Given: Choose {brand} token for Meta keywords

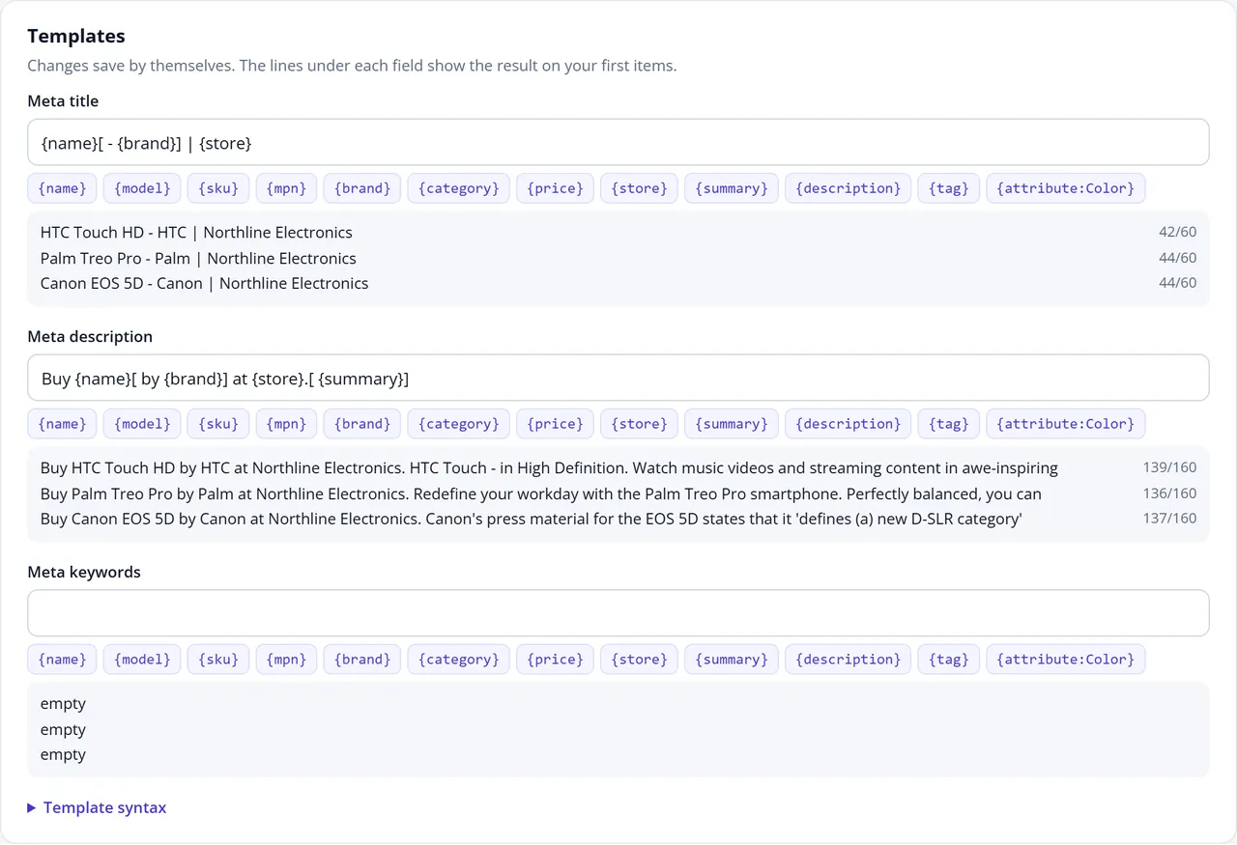Looking at the screenshot, I should coord(362,660).
